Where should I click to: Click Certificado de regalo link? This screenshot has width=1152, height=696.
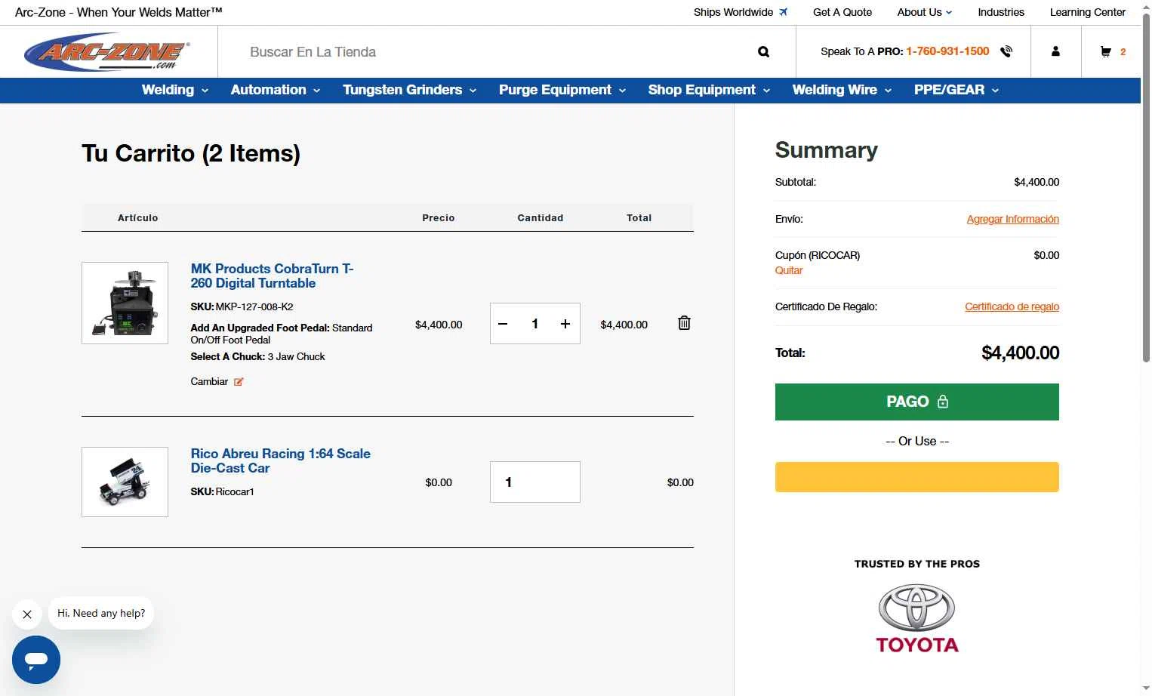pyautogui.click(x=1012, y=306)
